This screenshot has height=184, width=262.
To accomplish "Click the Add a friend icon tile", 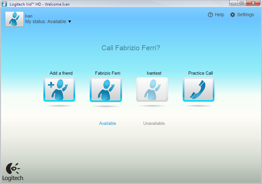I will tap(59, 89).
